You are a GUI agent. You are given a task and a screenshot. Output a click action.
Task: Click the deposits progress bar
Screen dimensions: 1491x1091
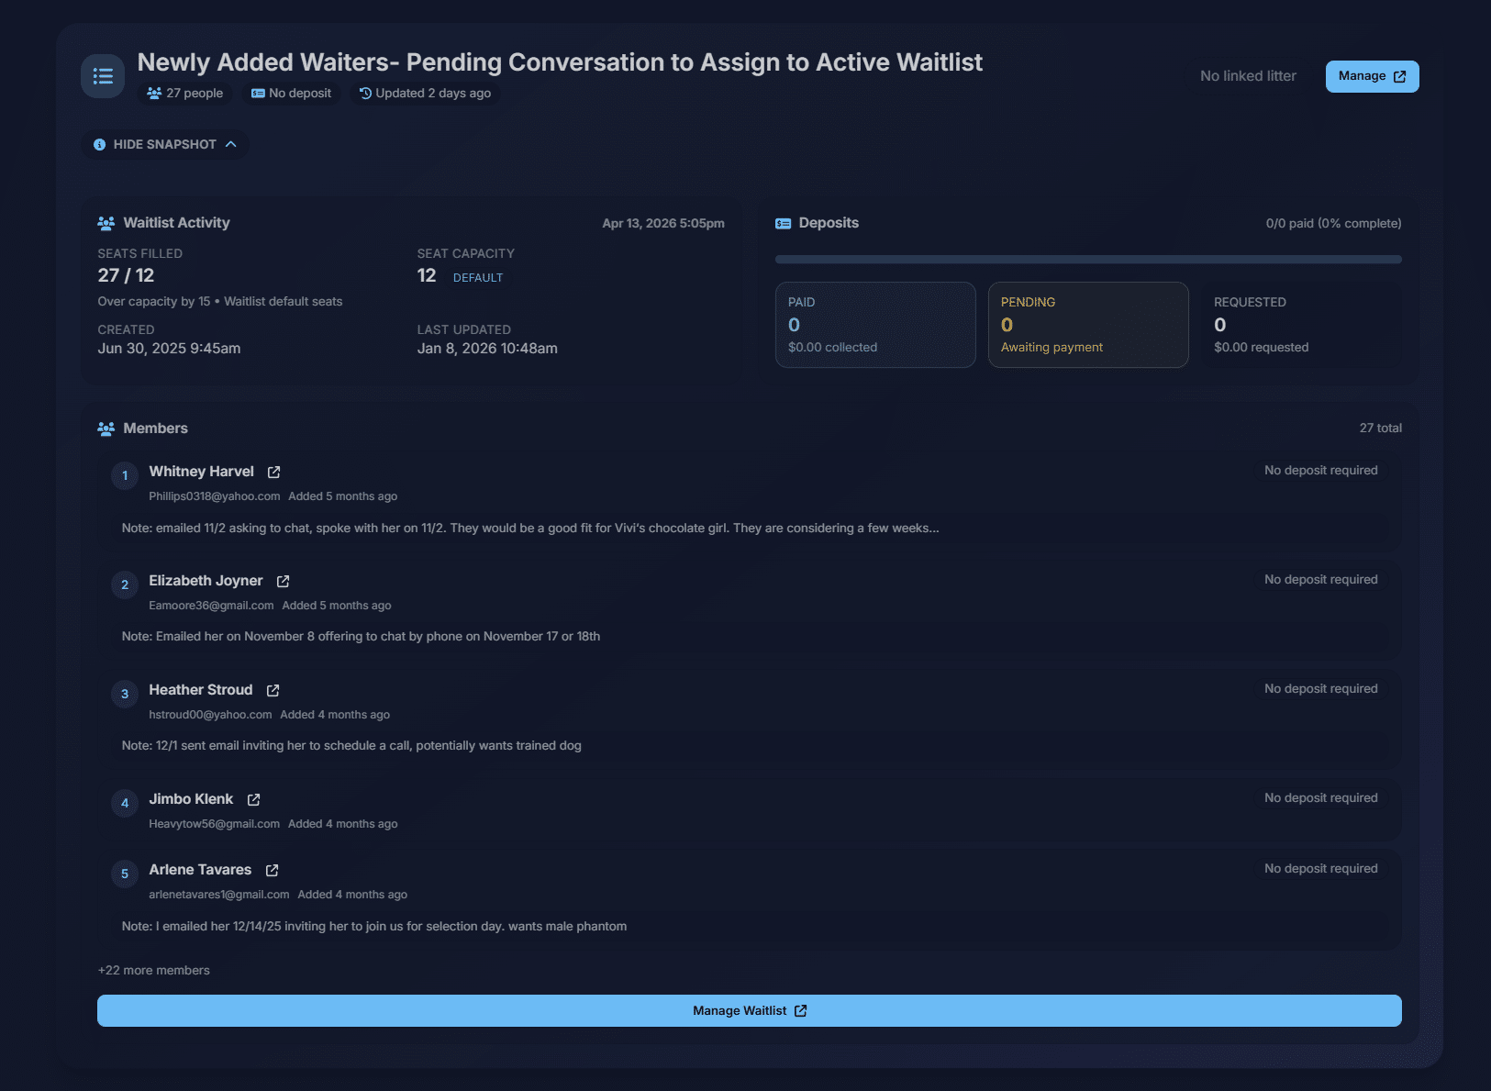(1088, 260)
